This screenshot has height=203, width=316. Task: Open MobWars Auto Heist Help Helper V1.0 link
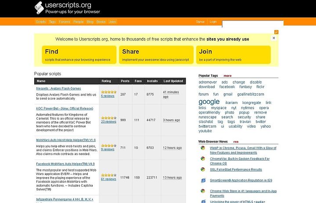pyautogui.click(x=66, y=140)
